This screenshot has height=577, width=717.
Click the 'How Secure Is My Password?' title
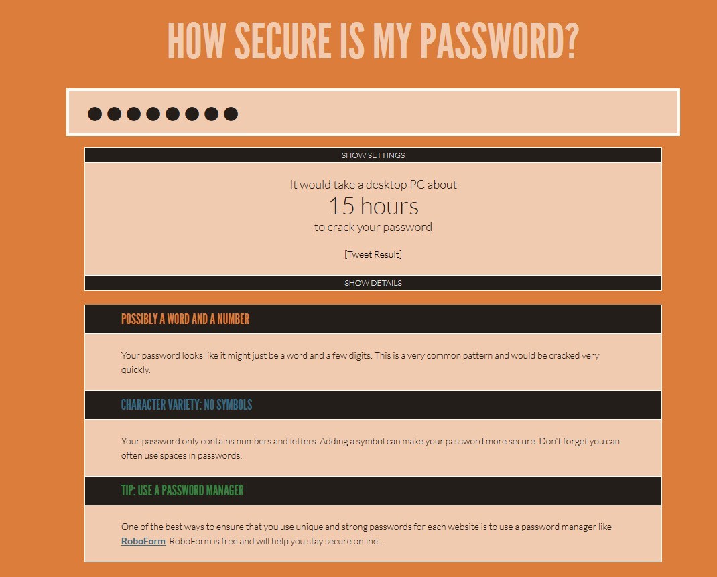coord(373,41)
